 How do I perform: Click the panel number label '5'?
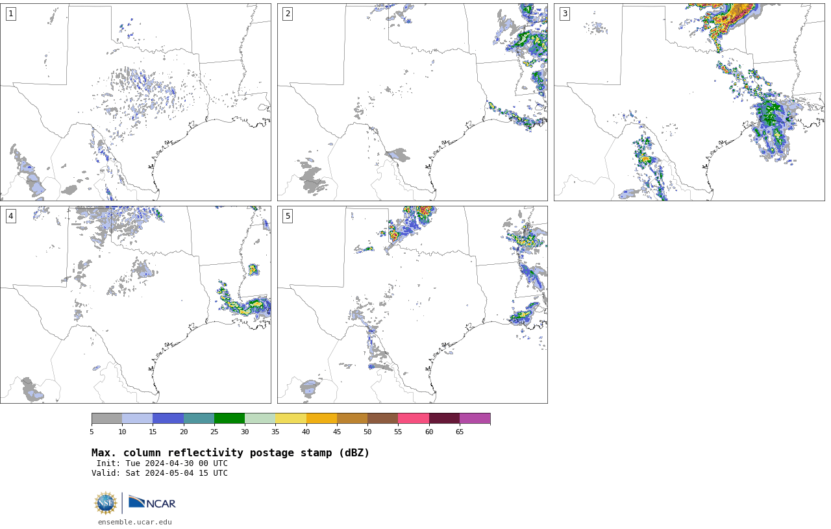click(x=288, y=216)
